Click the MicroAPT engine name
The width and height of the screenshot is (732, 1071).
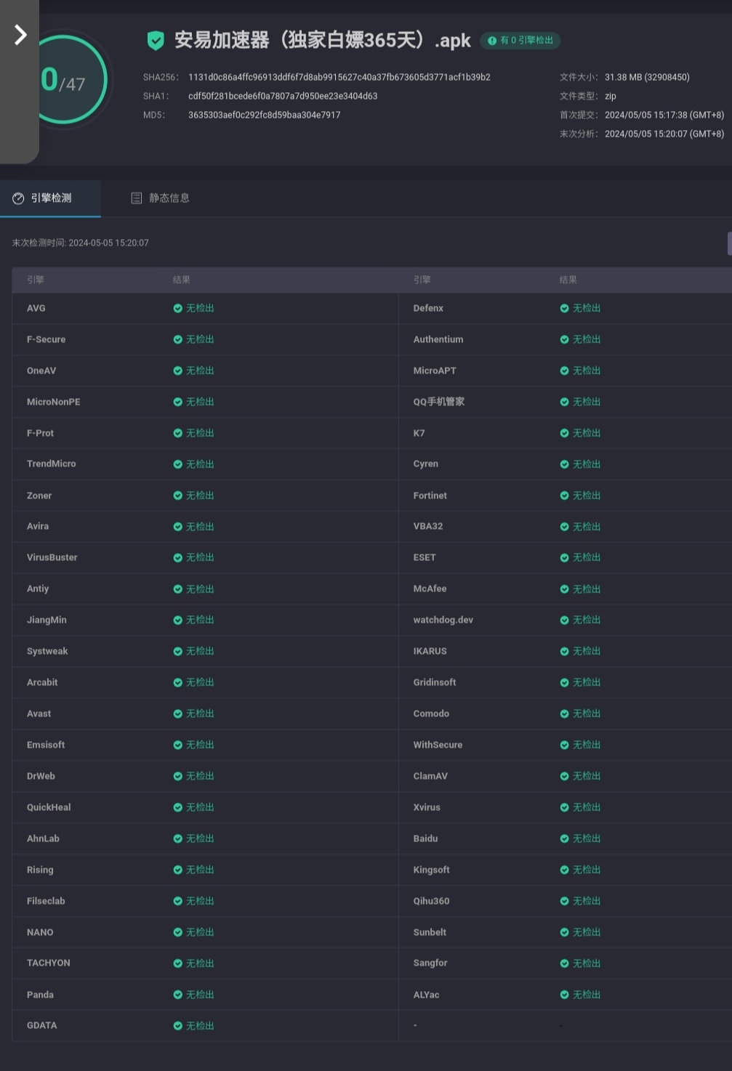(x=435, y=371)
